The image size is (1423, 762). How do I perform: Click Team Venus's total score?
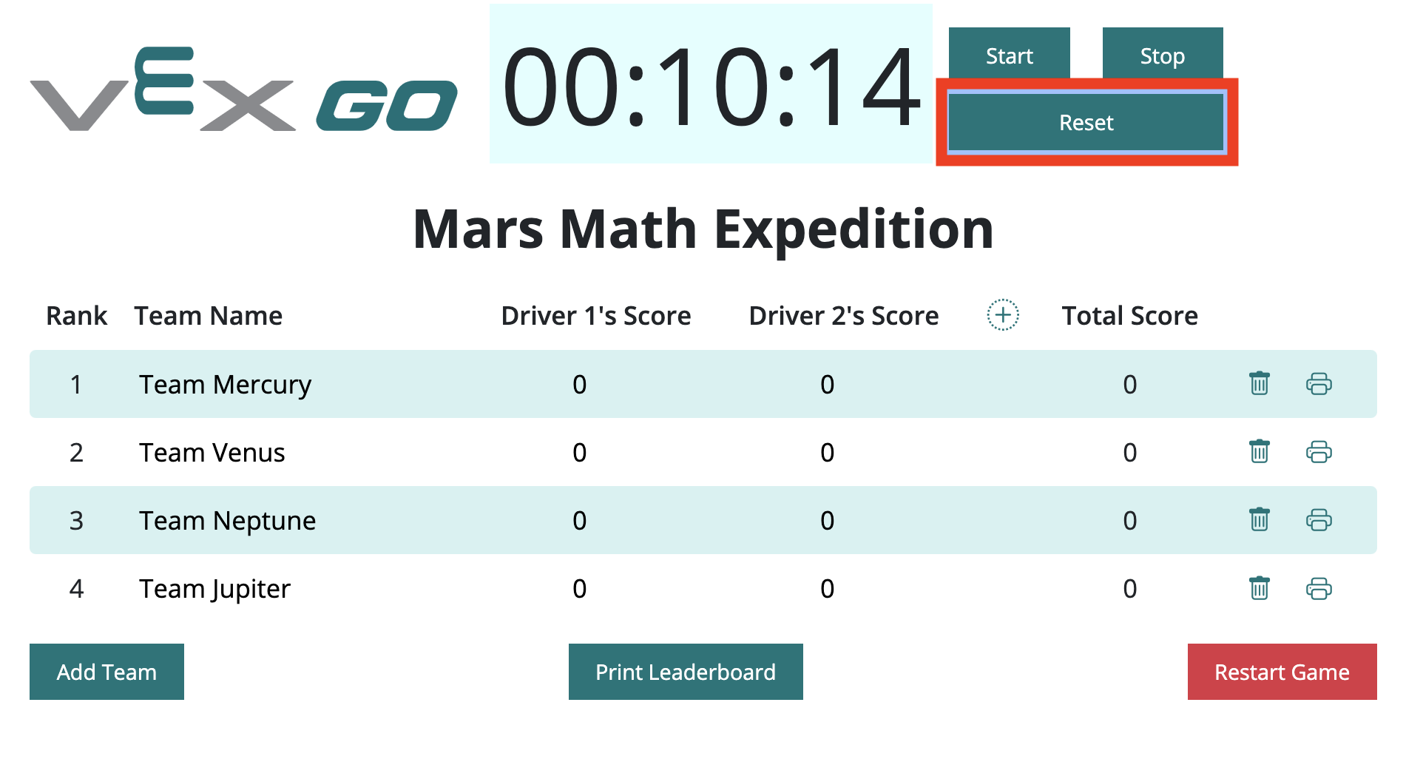click(x=1129, y=452)
